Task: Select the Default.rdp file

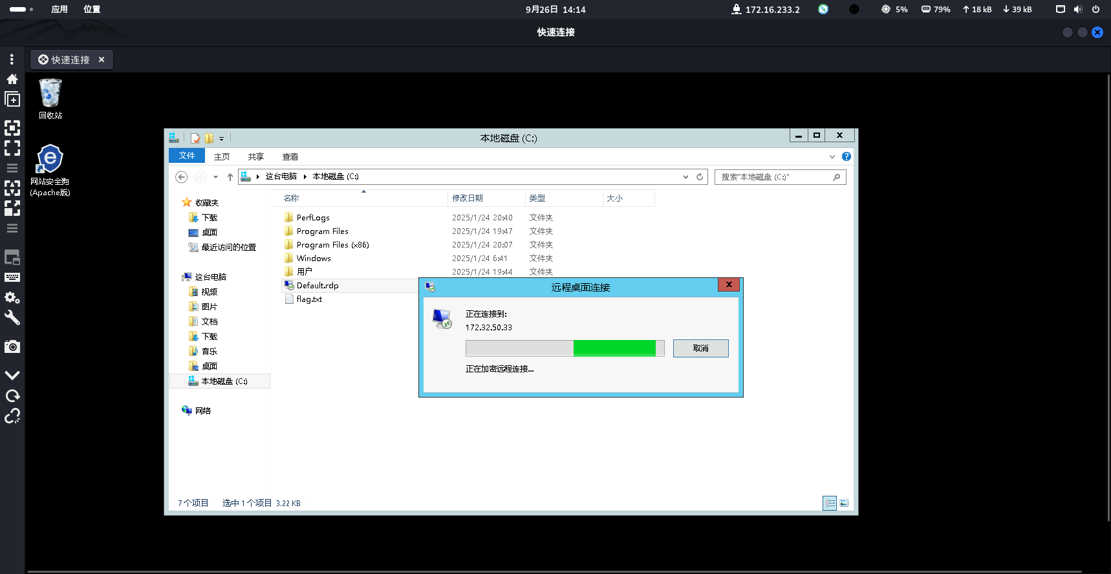Action: [318, 285]
